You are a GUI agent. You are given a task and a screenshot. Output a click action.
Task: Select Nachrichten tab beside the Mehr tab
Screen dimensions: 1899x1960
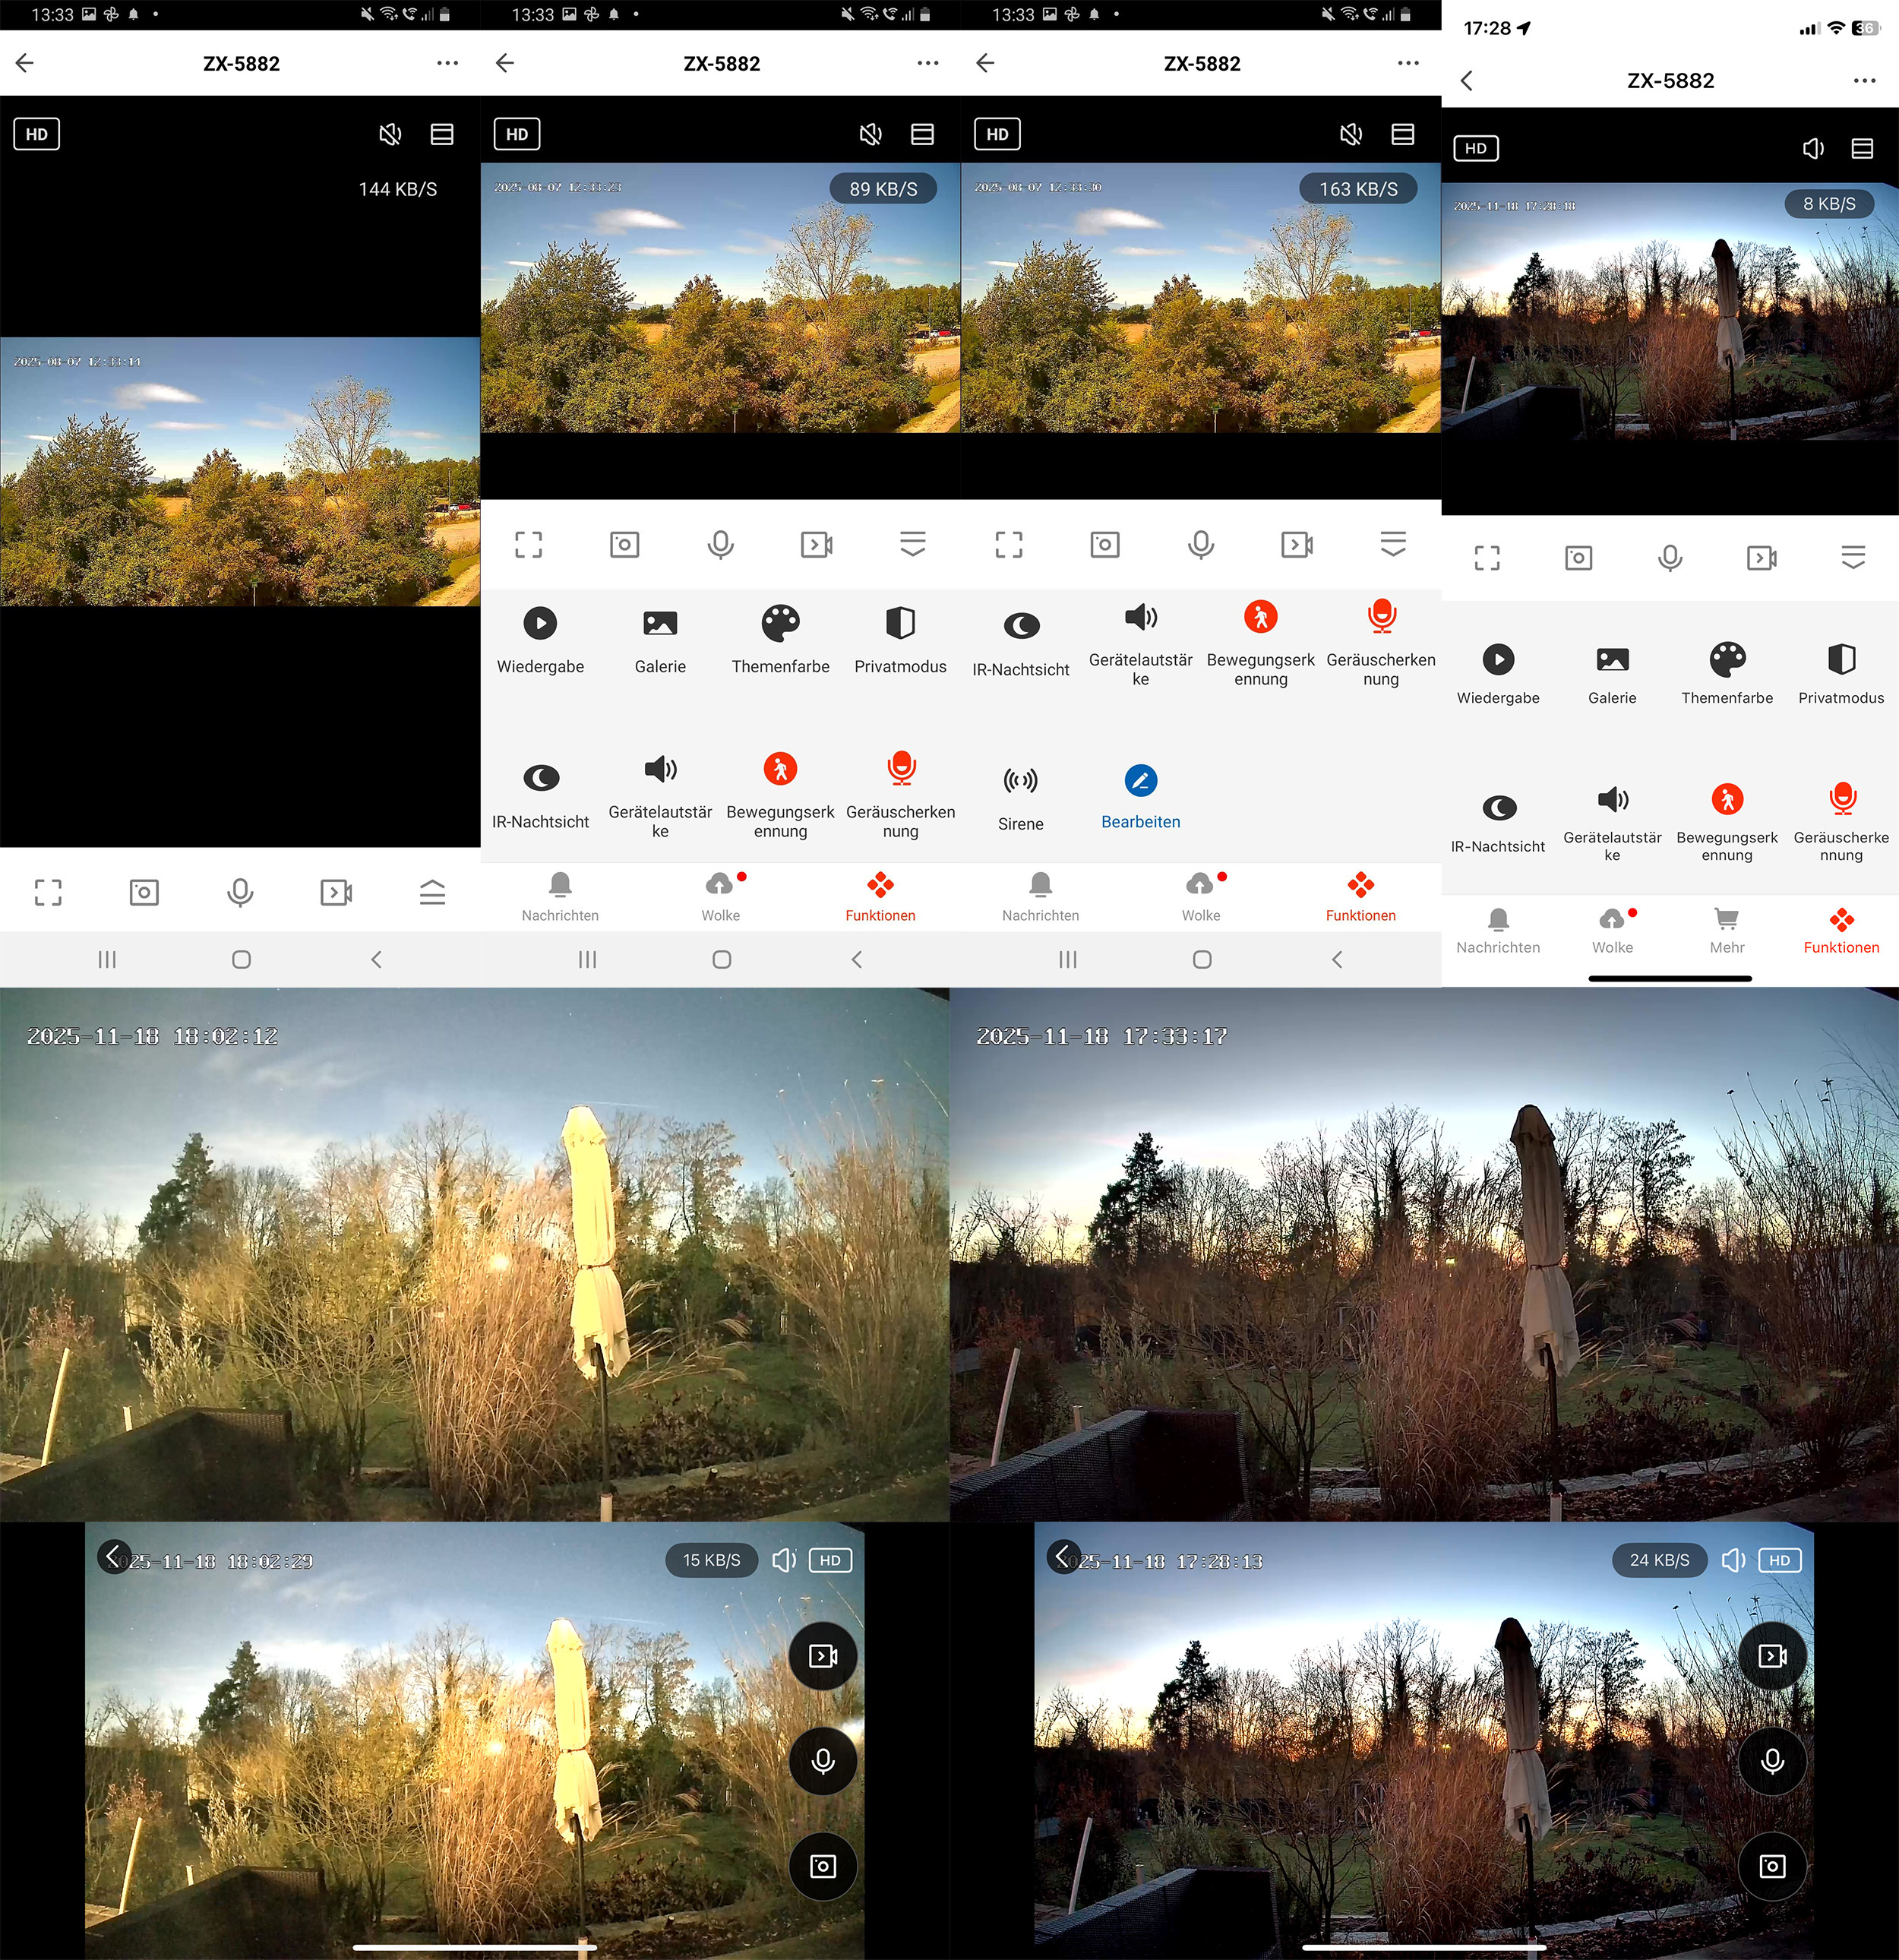pos(1497,930)
